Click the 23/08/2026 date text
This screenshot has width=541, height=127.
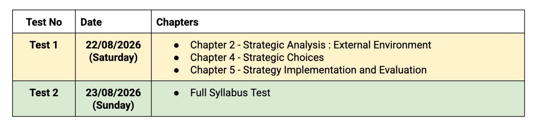[x=113, y=93]
